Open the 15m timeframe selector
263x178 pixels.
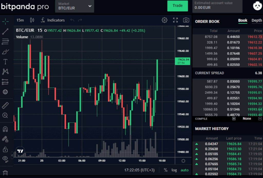point(20,20)
